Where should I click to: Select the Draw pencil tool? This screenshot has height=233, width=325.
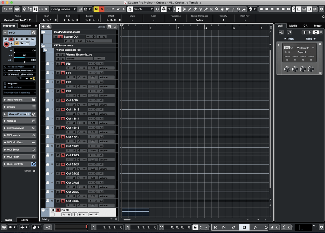tap(189, 9)
